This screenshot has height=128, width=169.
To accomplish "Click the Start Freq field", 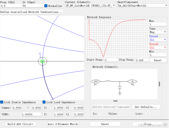I will pos(111,60).
